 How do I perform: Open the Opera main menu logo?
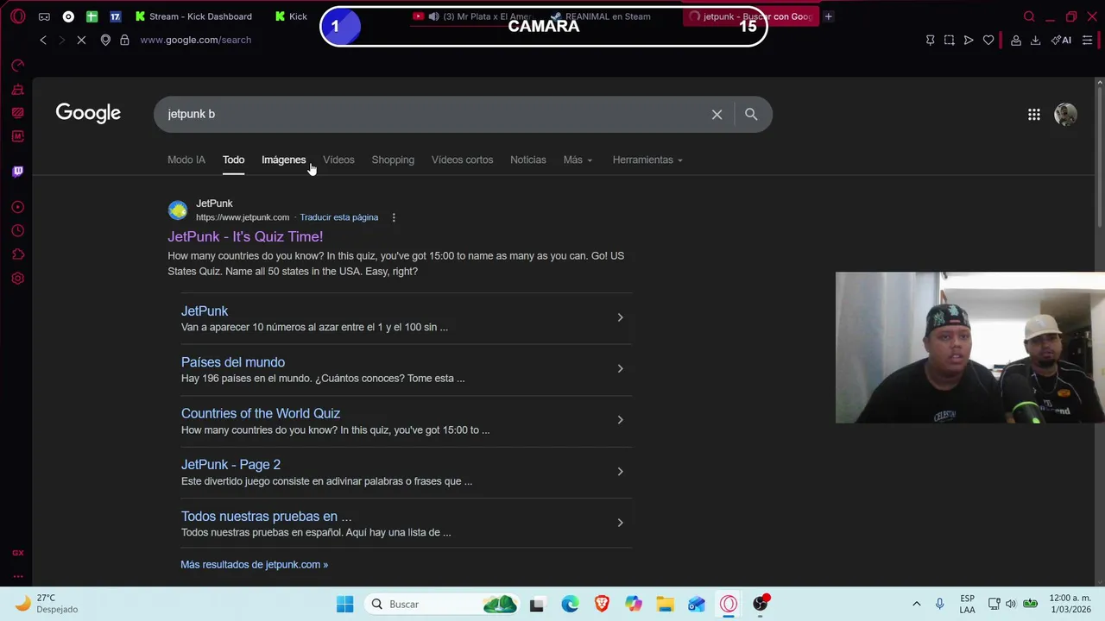[18, 16]
